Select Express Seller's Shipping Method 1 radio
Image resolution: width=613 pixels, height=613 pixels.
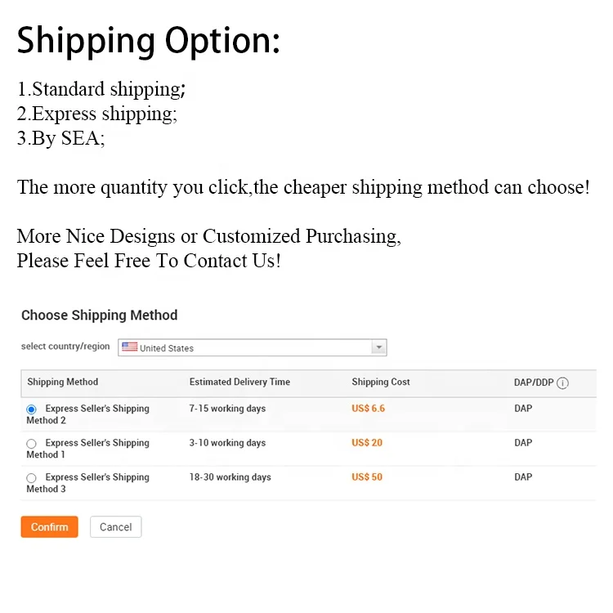[x=31, y=444]
